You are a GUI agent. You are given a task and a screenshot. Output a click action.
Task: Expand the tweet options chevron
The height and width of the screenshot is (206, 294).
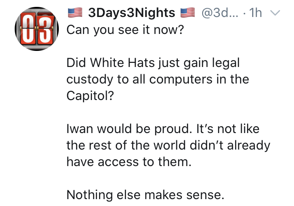tap(274, 14)
